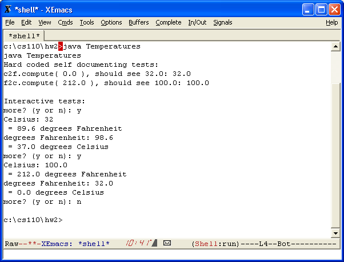Open the Signals menu
This screenshot has width=344, height=262.
pyautogui.click(x=223, y=22)
